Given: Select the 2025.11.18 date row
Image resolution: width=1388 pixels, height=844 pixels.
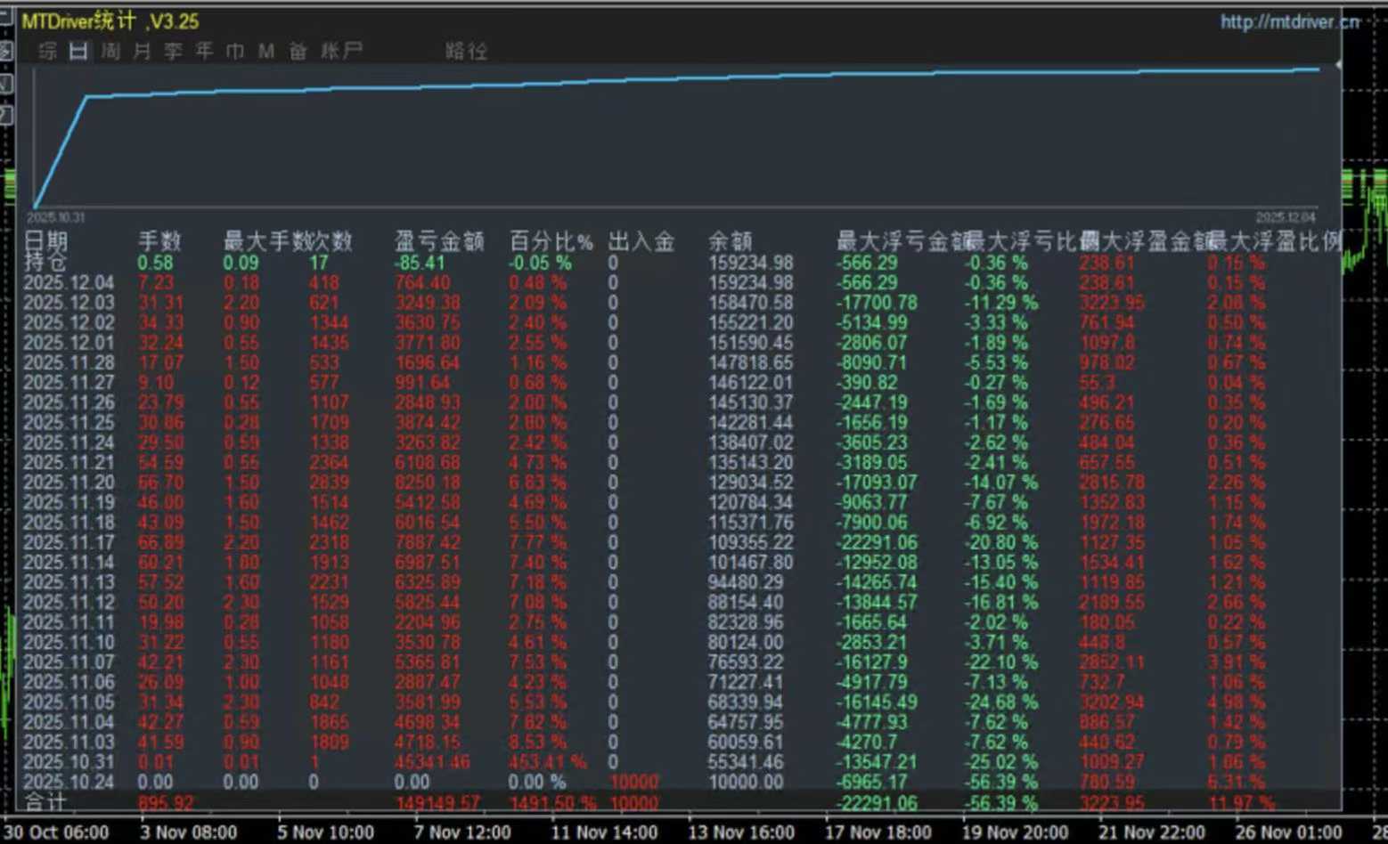Looking at the screenshot, I should 69,523.
